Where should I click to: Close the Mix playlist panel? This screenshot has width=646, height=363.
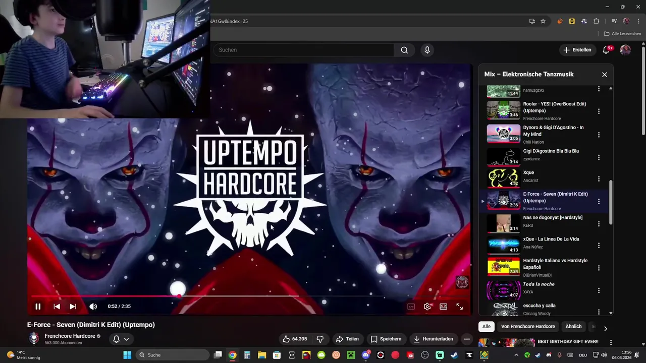tap(605, 75)
